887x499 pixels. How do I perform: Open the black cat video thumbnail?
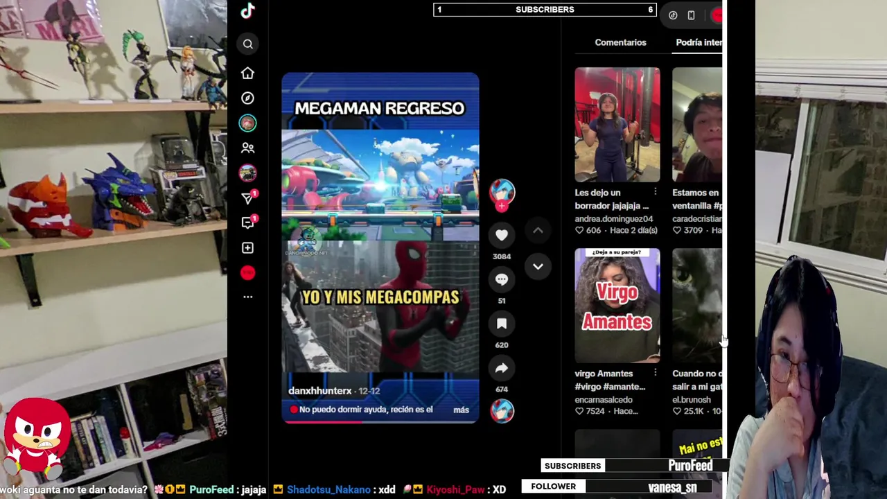pyautogui.click(x=697, y=306)
